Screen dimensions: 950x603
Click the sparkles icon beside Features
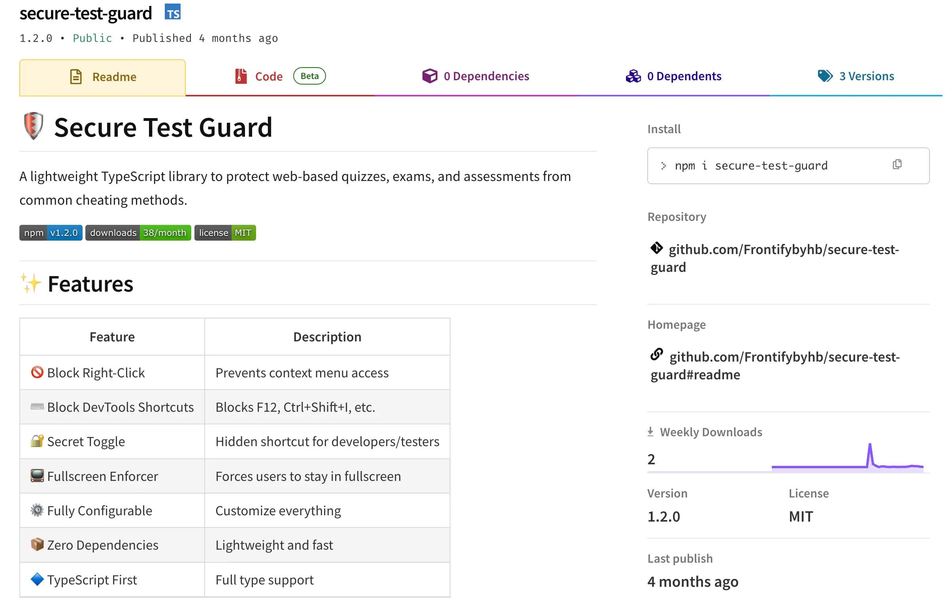(x=31, y=283)
